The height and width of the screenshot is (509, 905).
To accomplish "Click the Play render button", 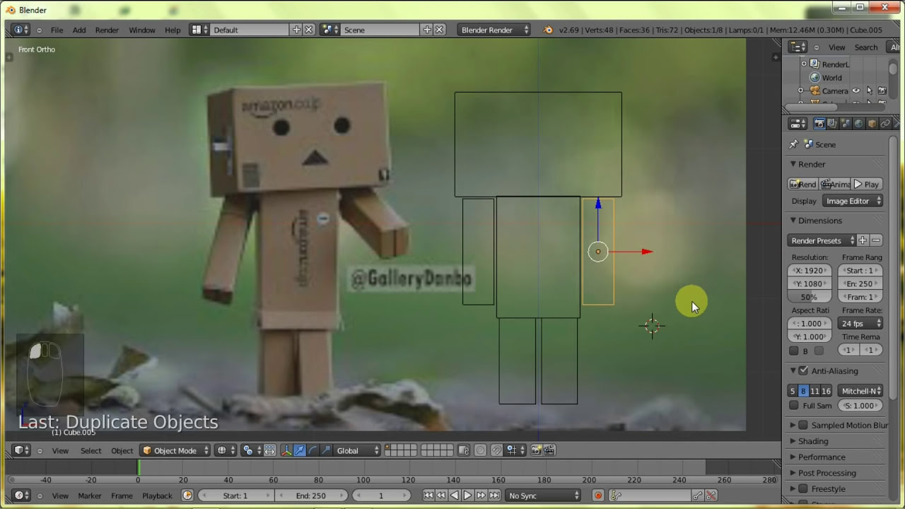I will [866, 184].
